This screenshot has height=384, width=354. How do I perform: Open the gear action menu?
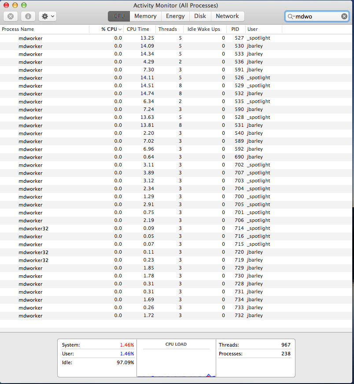tap(48, 16)
